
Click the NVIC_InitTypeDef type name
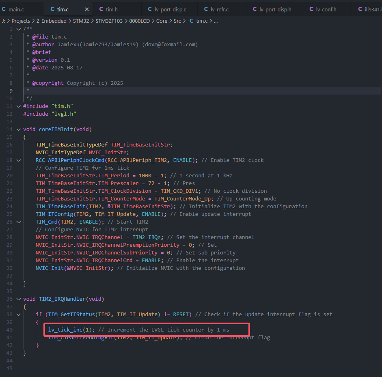coord(60,153)
